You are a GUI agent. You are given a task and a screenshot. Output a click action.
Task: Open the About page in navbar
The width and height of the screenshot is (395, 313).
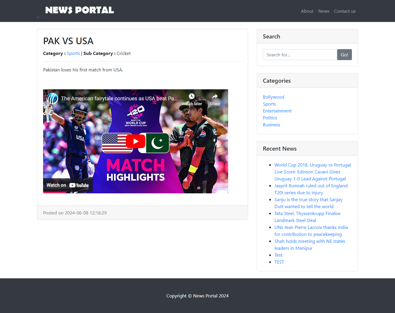[x=307, y=11]
